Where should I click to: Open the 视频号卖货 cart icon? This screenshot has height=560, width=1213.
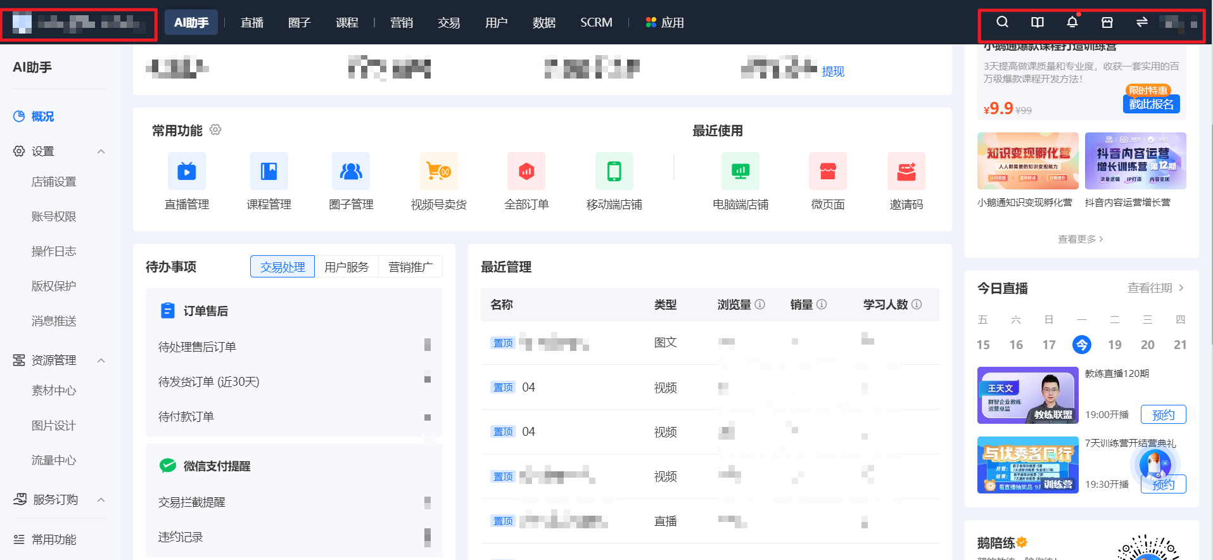(439, 171)
